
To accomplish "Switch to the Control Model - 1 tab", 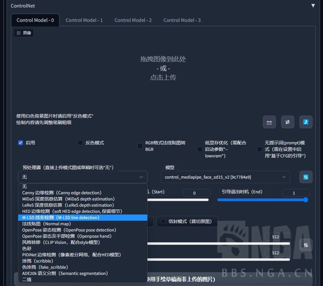I will tap(84, 20).
